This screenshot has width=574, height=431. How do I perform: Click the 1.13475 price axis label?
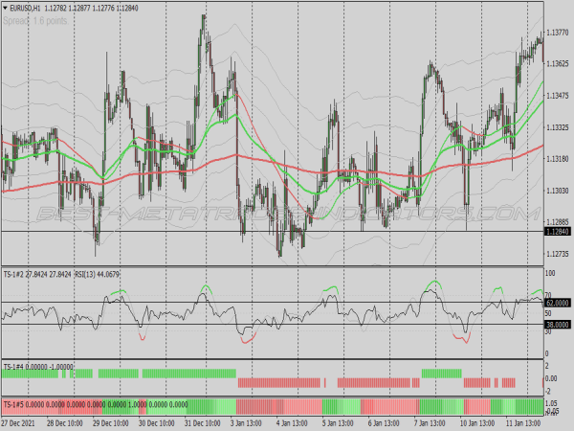point(558,96)
